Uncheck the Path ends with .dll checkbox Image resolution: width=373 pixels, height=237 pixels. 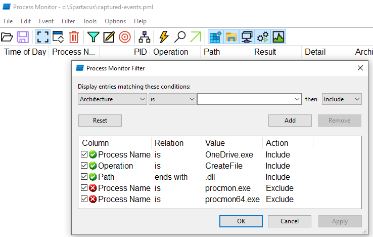click(x=84, y=177)
